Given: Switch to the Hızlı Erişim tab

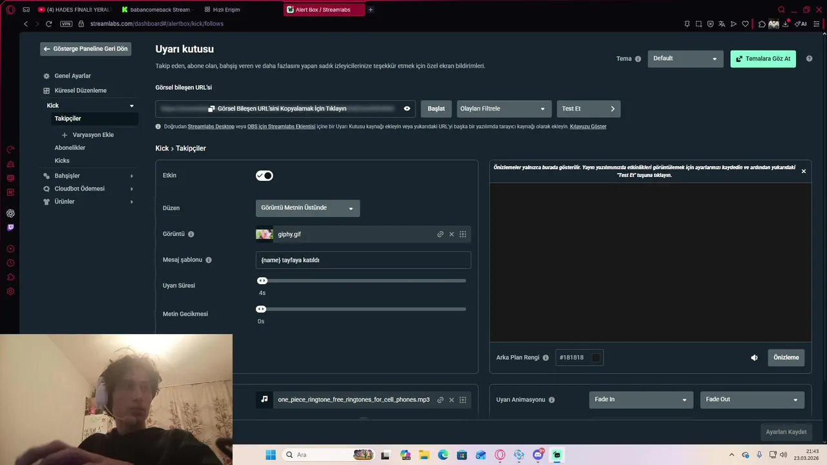Looking at the screenshot, I should point(222,10).
